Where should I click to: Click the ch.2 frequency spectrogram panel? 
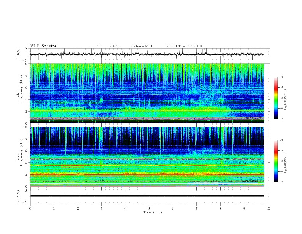(147, 157)
